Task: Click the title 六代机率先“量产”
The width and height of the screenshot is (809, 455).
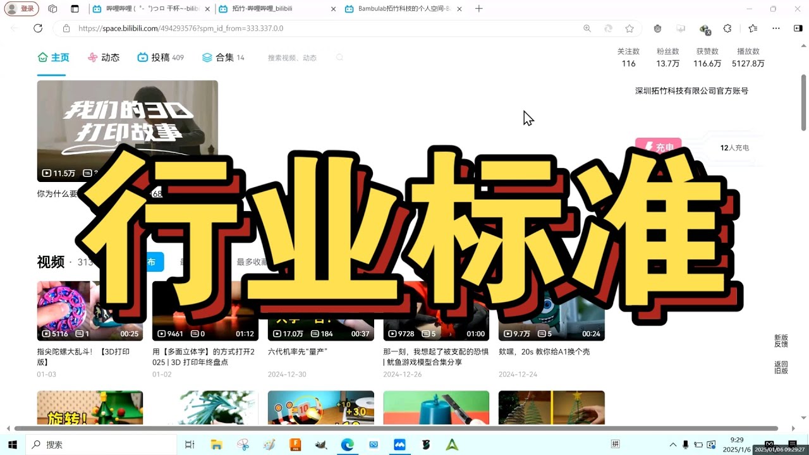Action: click(298, 352)
